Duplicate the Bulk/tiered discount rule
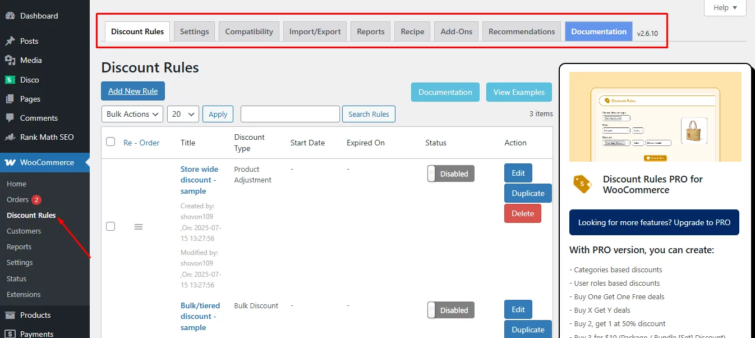Screen dimensions: 755x338 (x=528, y=330)
